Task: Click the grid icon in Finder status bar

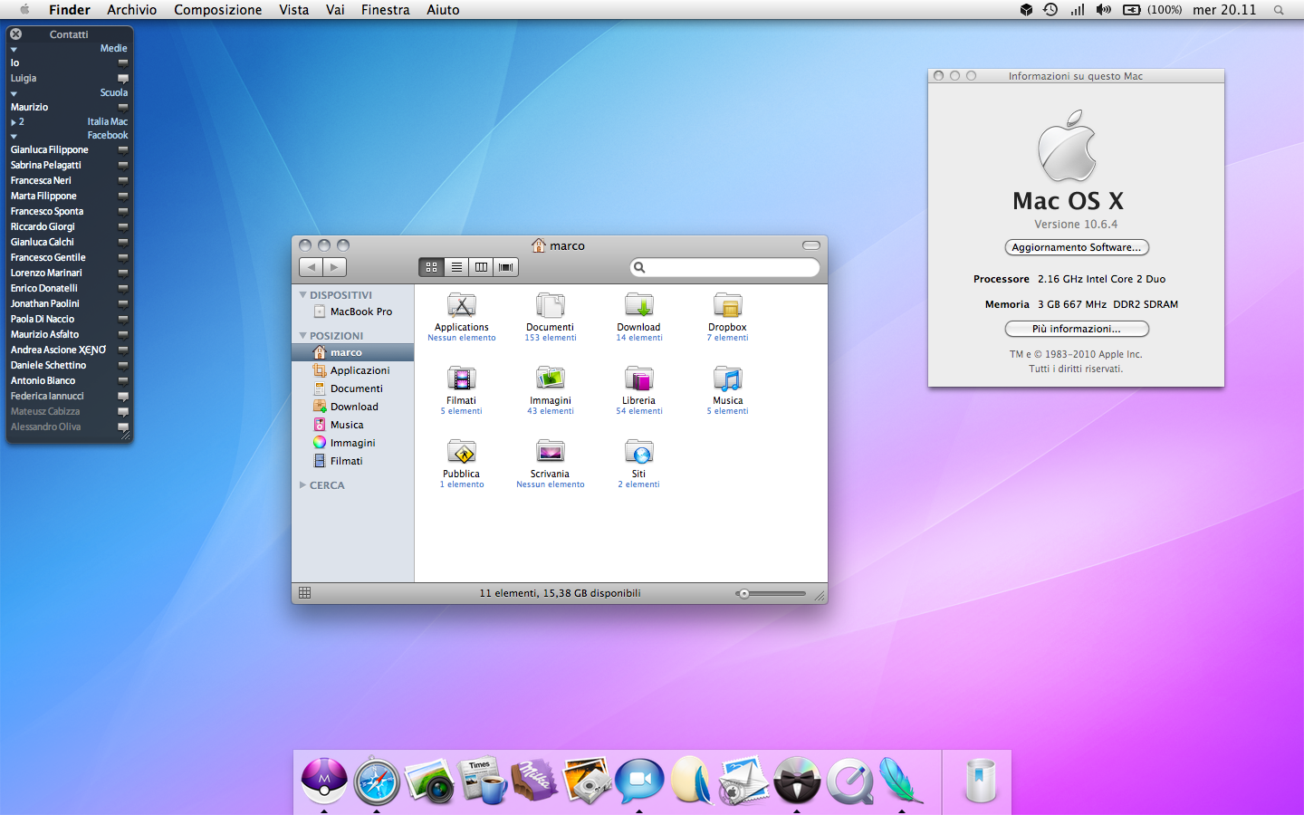Action: [x=305, y=593]
